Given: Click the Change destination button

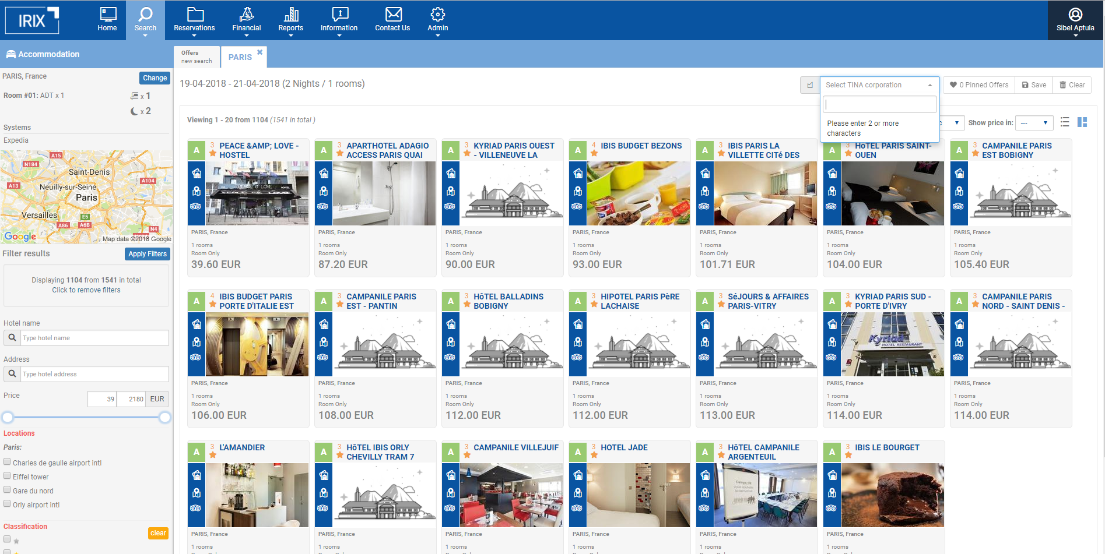Looking at the screenshot, I should tap(155, 78).
